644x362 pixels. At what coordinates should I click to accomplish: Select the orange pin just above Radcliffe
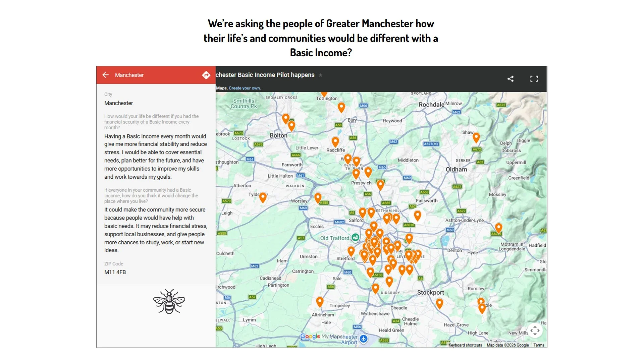pos(335,142)
